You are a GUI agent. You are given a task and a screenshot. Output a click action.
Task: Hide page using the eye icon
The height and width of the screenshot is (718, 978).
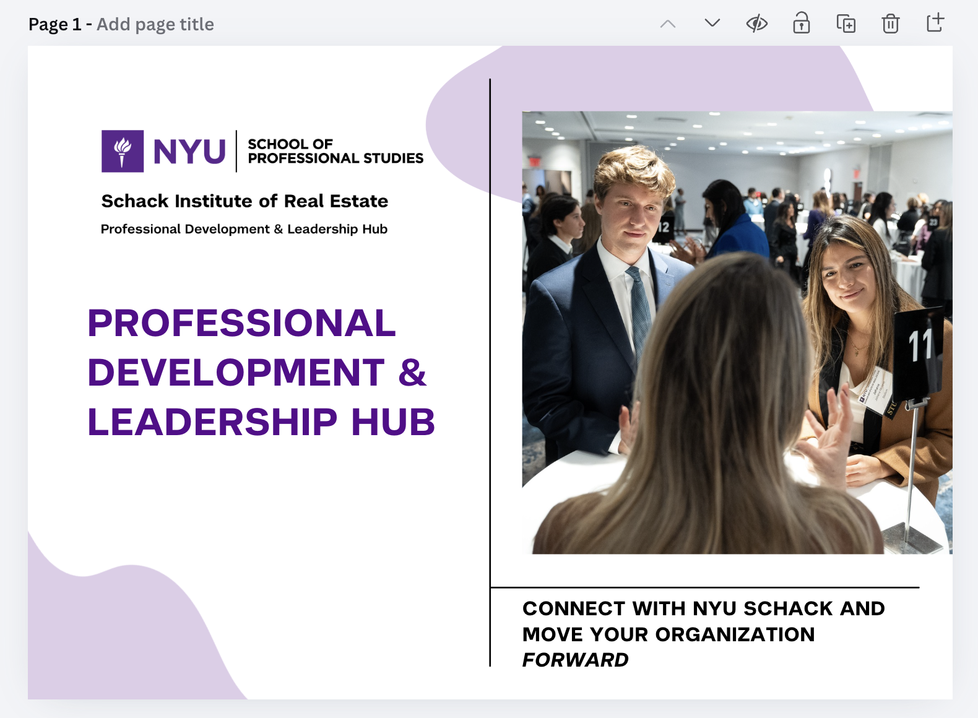[x=757, y=24]
